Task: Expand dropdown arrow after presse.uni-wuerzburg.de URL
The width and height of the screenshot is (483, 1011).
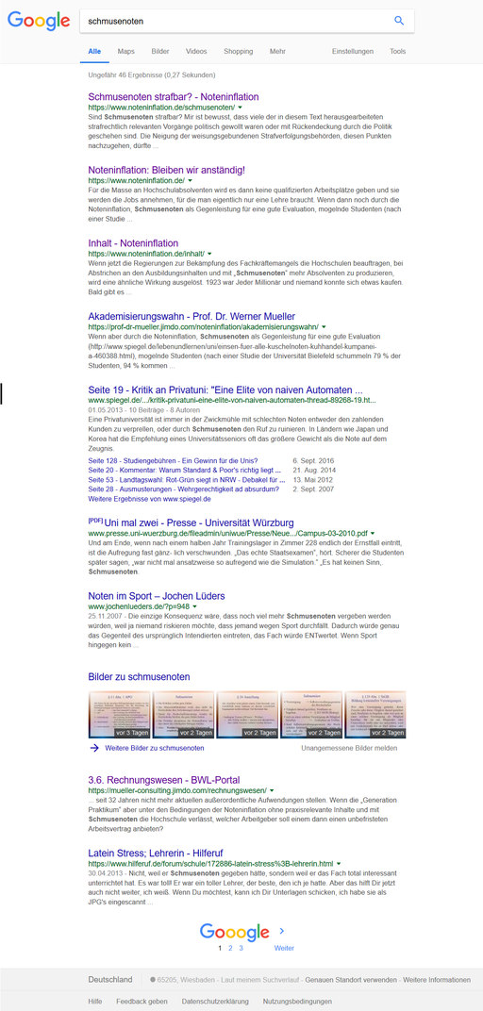Action: coord(374,533)
